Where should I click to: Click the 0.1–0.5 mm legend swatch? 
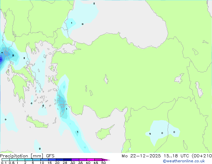[x=6, y=160]
